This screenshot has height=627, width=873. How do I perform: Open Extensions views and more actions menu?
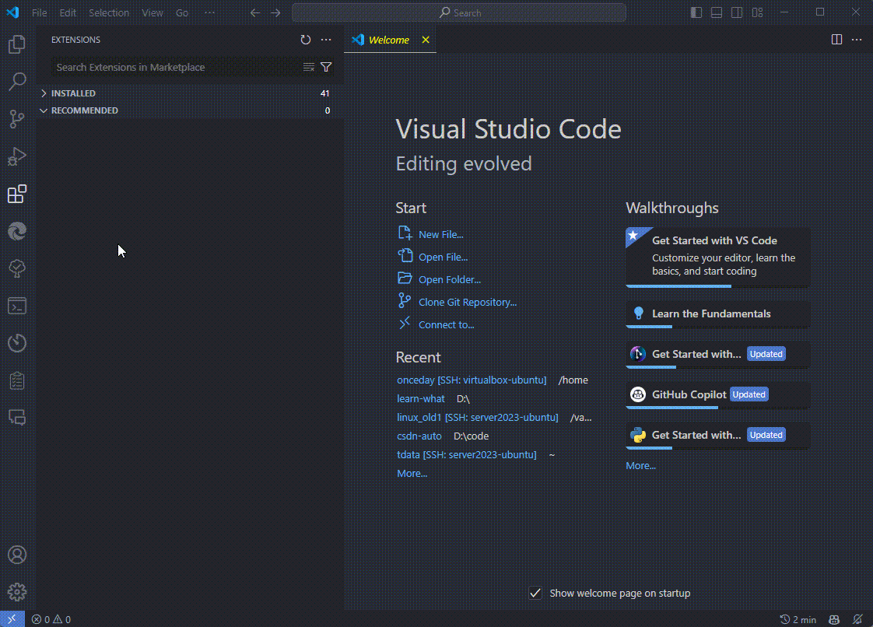click(326, 40)
